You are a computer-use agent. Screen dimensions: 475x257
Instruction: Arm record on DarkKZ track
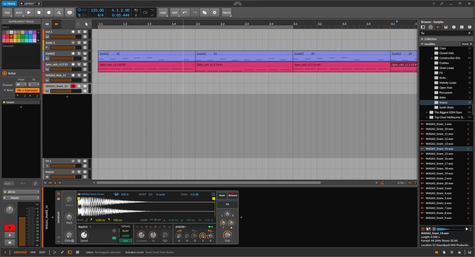pyautogui.click(x=73, y=54)
